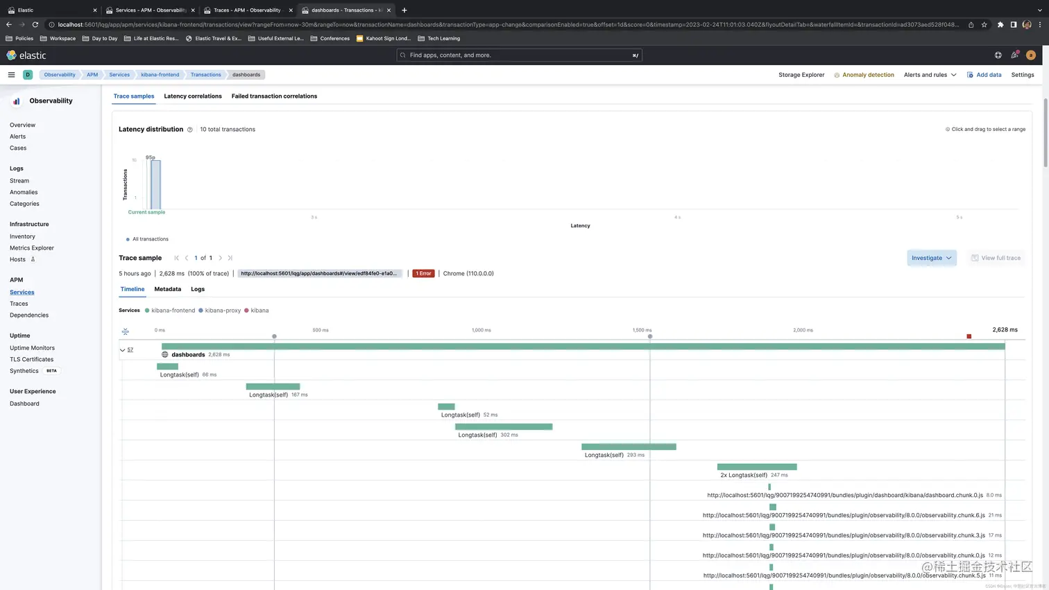Open Failed transaction correlations tab

click(x=274, y=96)
